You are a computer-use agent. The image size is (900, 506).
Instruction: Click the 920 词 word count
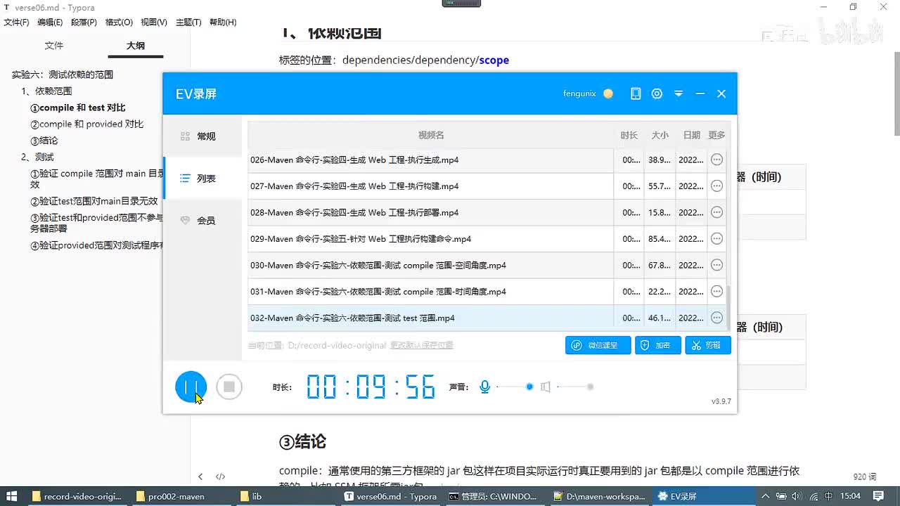click(865, 476)
